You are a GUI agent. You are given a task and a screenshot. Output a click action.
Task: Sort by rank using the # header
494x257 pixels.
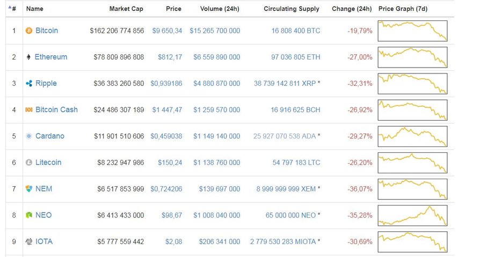(x=12, y=9)
